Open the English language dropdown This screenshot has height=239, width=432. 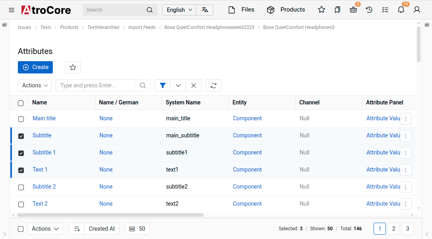(179, 10)
